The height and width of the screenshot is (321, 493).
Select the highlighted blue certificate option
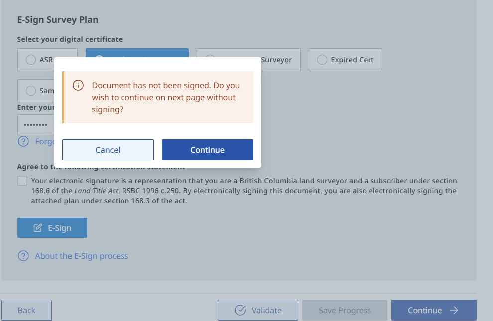pyautogui.click(x=137, y=53)
